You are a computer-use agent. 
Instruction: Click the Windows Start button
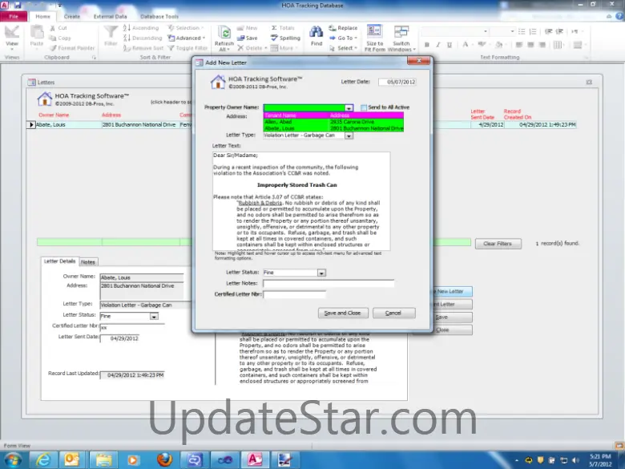coord(12,460)
